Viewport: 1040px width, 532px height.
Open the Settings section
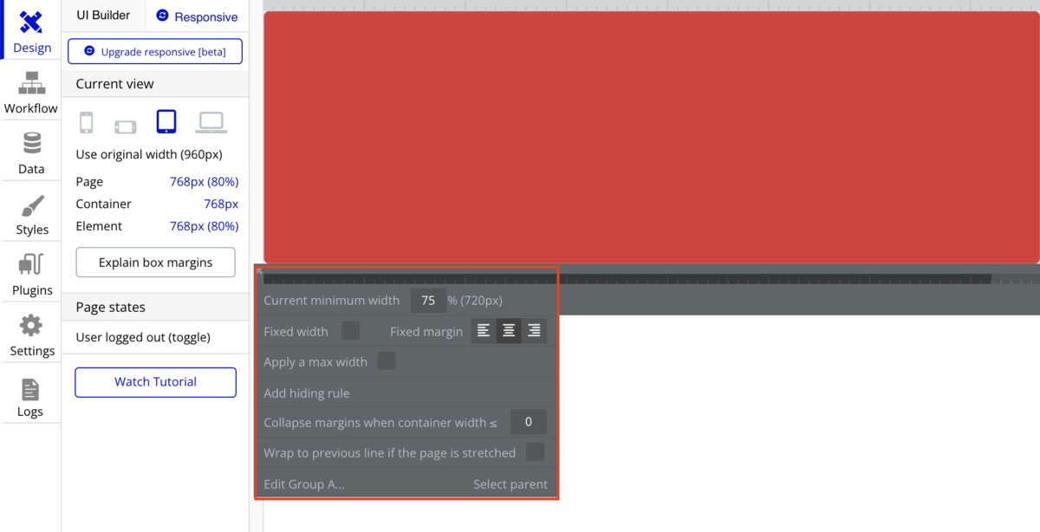click(x=31, y=334)
